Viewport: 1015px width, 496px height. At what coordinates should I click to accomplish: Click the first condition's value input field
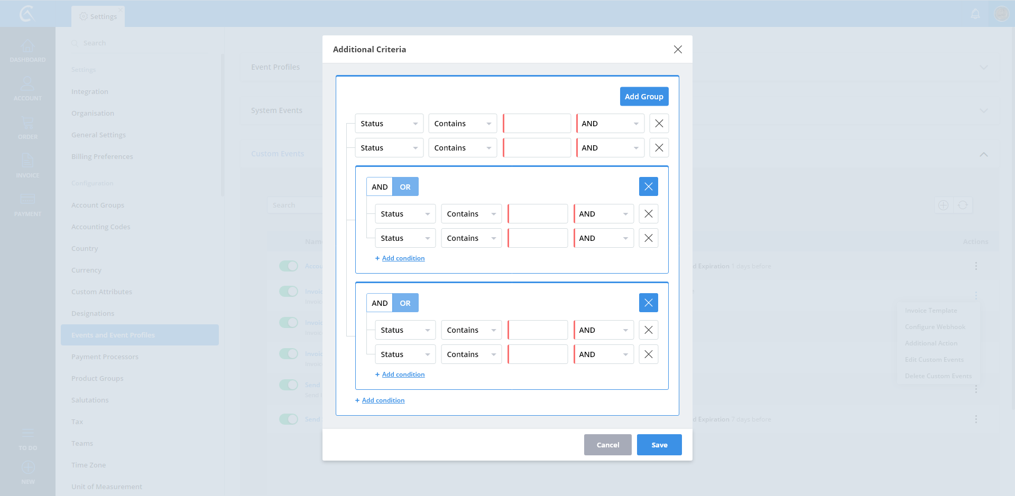tap(537, 124)
